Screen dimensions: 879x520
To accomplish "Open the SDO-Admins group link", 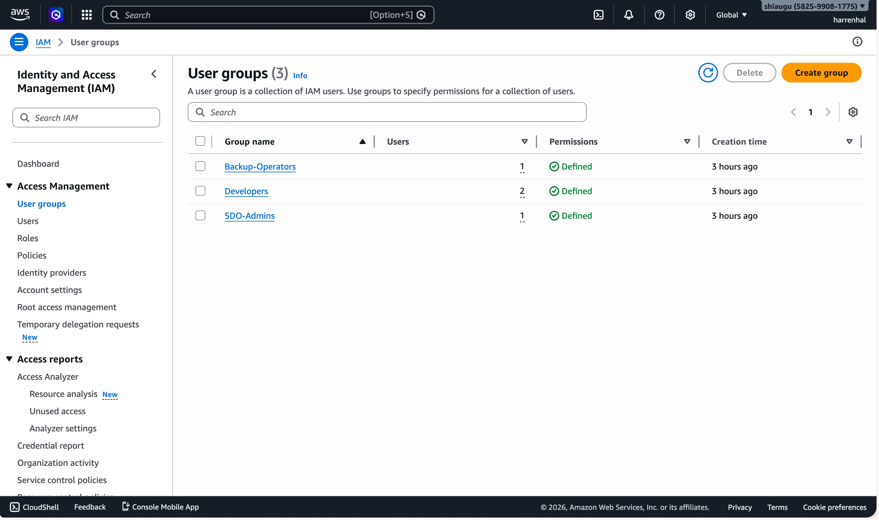I will point(250,215).
